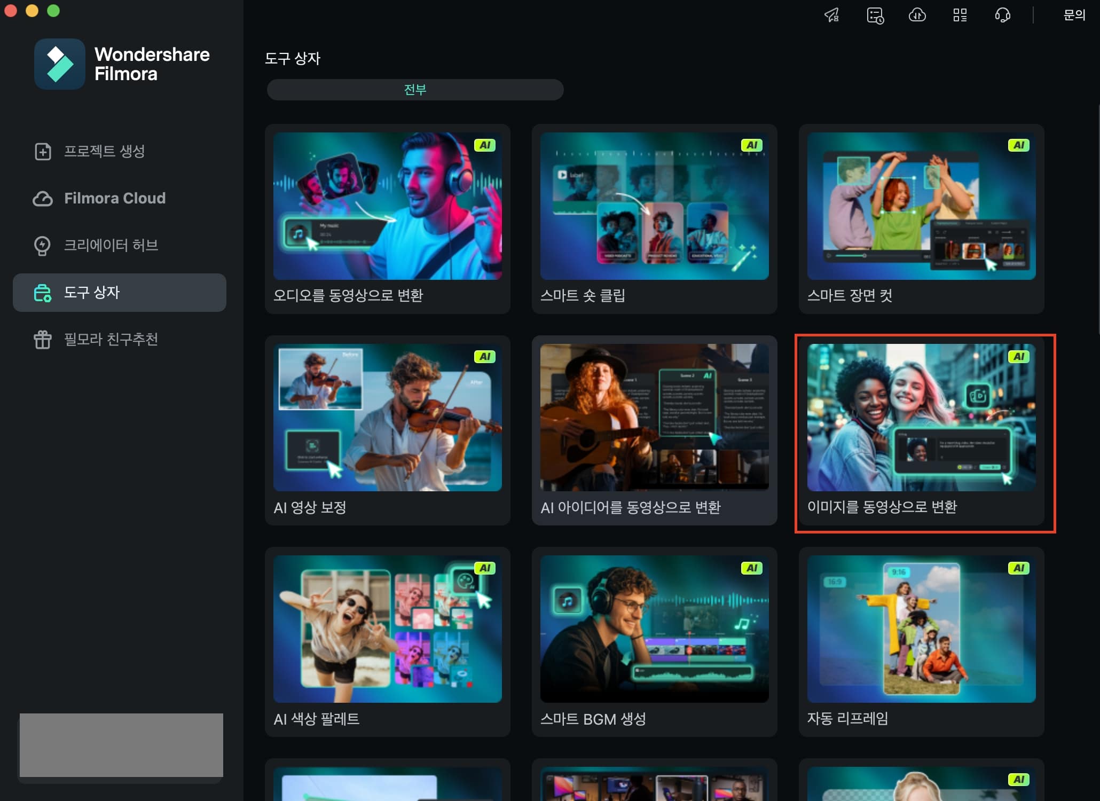Viewport: 1100px width, 801px height.
Task: Click AI badge on 자동 리프레임 card
Action: click(1019, 568)
